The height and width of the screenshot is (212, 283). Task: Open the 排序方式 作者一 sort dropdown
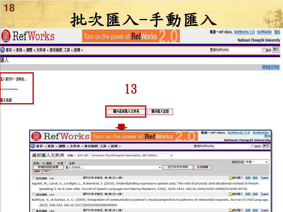pos(257,162)
